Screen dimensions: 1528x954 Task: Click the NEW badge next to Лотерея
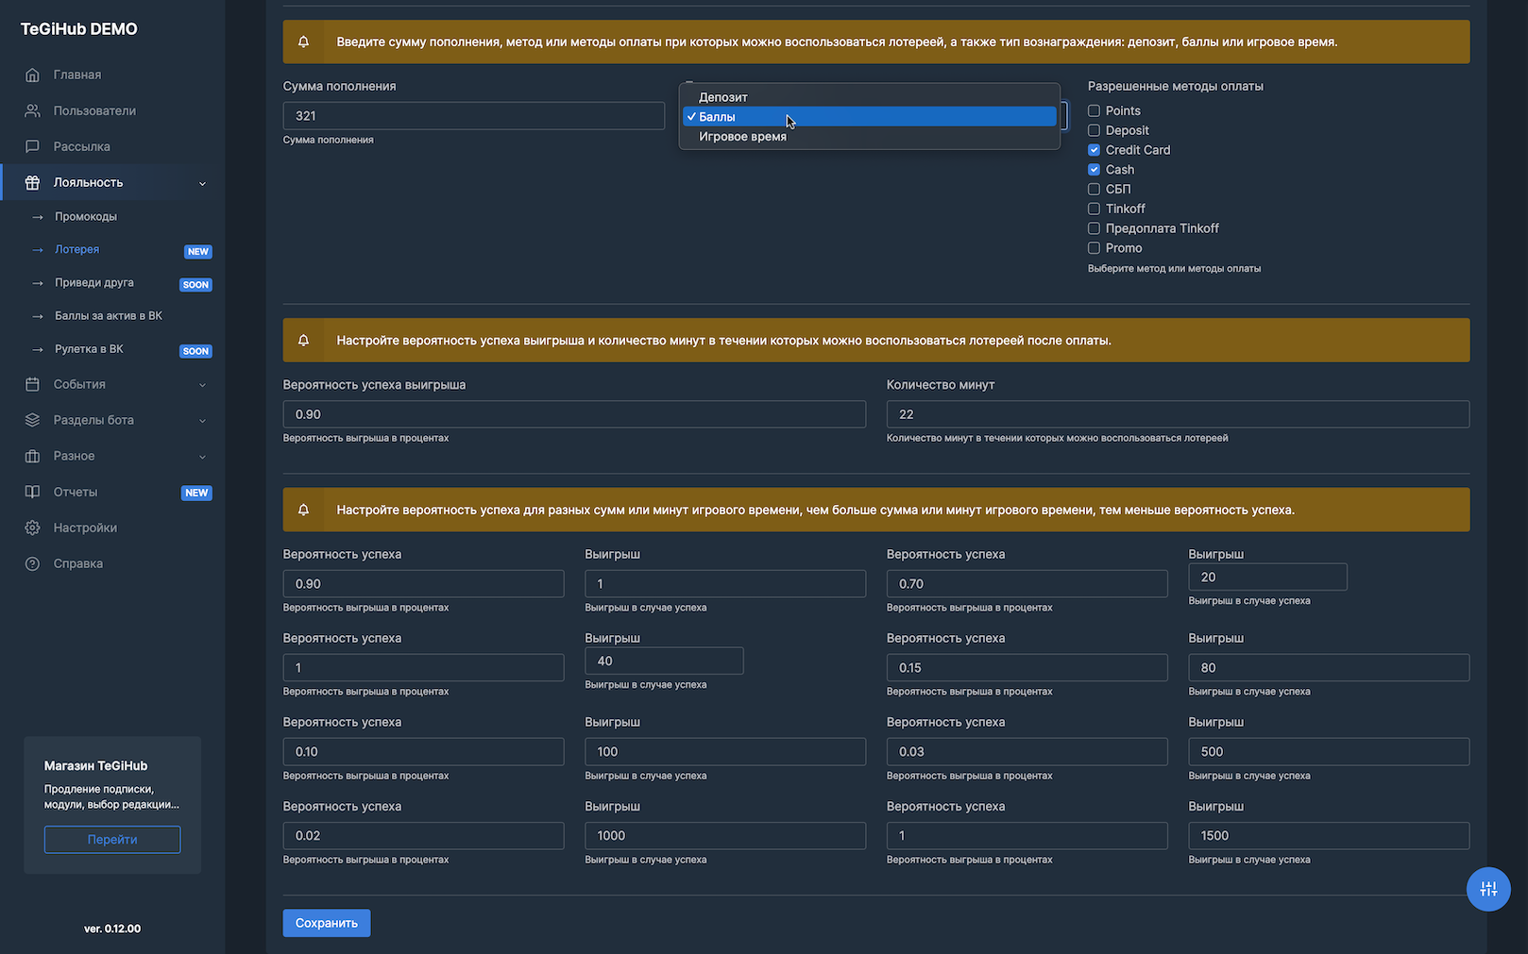click(198, 251)
